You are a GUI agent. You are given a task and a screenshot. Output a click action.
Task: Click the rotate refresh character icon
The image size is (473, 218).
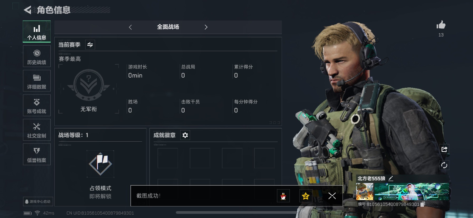click(444, 165)
